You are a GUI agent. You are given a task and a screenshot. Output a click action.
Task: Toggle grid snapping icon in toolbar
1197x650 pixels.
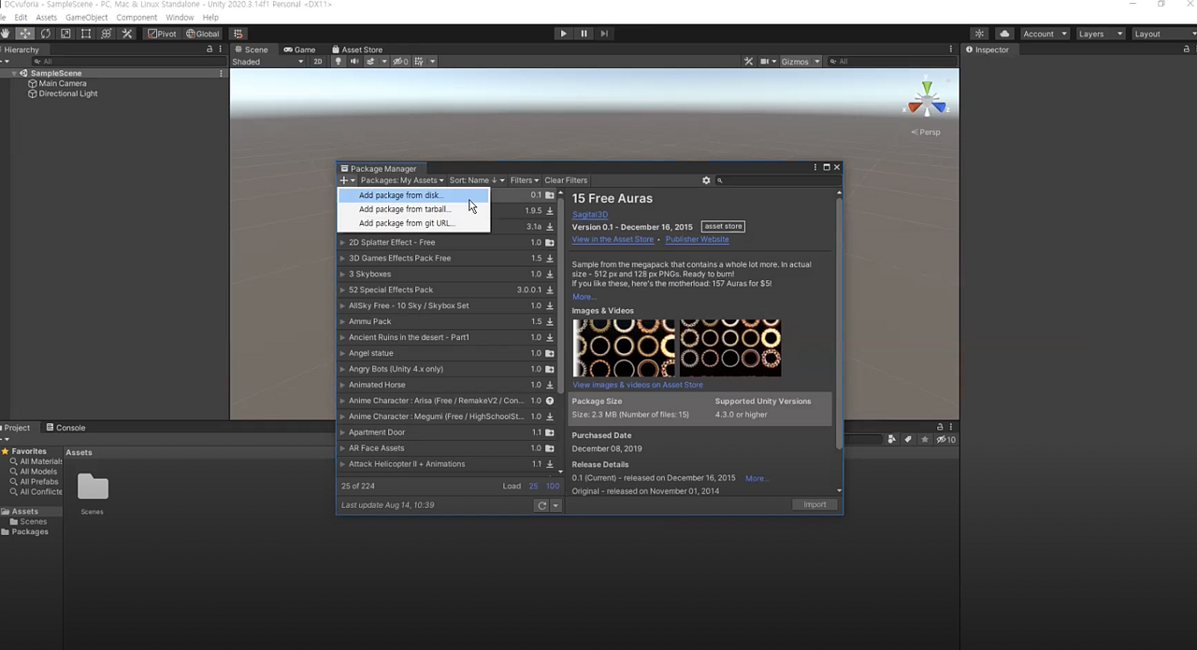[x=238, y=34]
